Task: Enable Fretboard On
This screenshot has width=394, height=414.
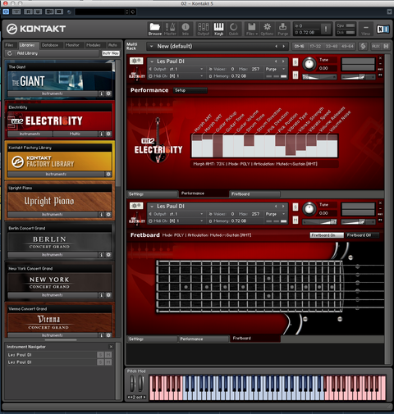Action: coord(327,235)
